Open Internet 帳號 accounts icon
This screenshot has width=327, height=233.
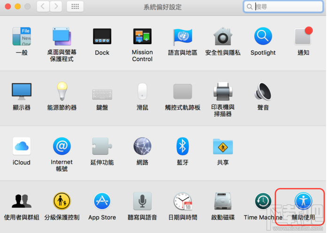click(x=62, y=146)
